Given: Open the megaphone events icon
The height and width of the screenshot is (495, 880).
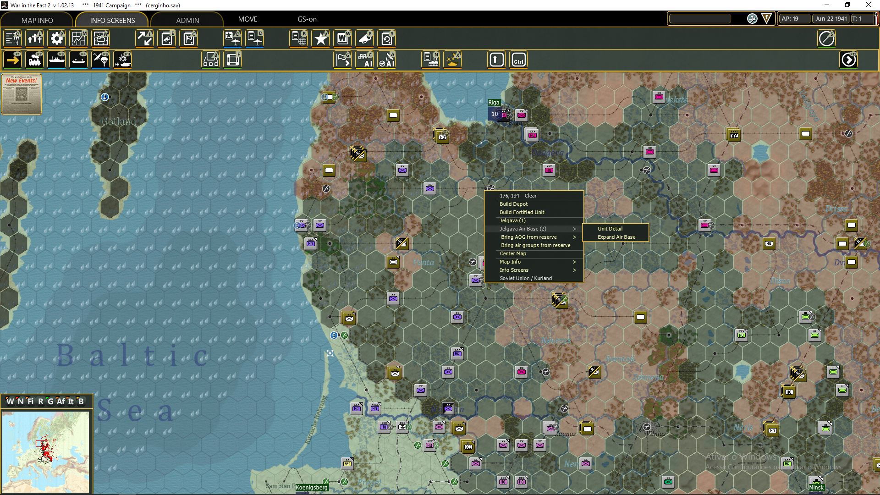Looking at the screenshot, I should pyautogui.click(x=365, y=38).
